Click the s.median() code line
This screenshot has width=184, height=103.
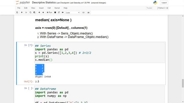44,60
